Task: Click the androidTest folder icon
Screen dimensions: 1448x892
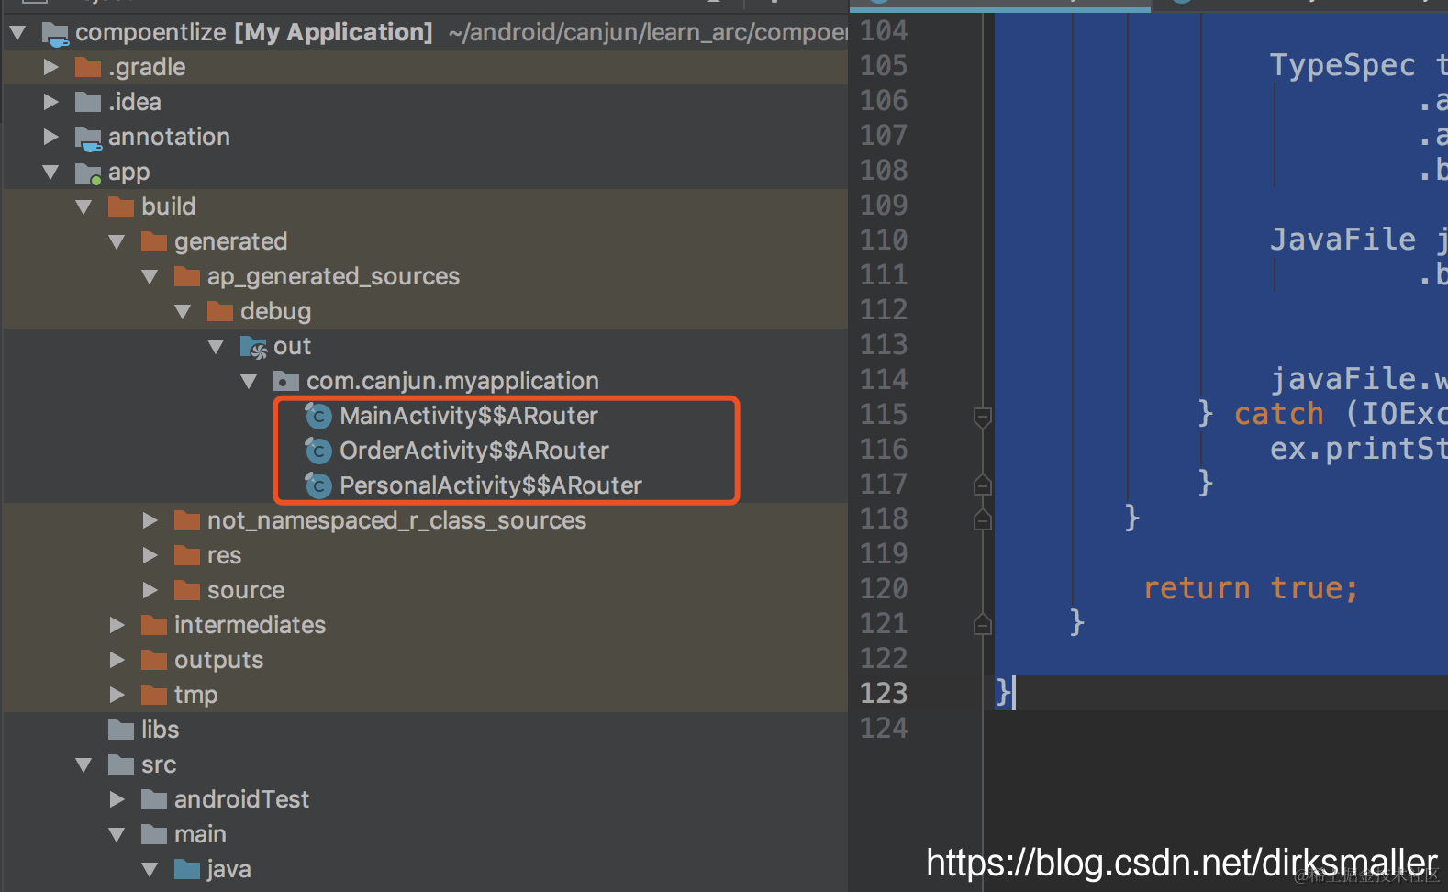Action: pyautogui.click(x=154, y=799)
